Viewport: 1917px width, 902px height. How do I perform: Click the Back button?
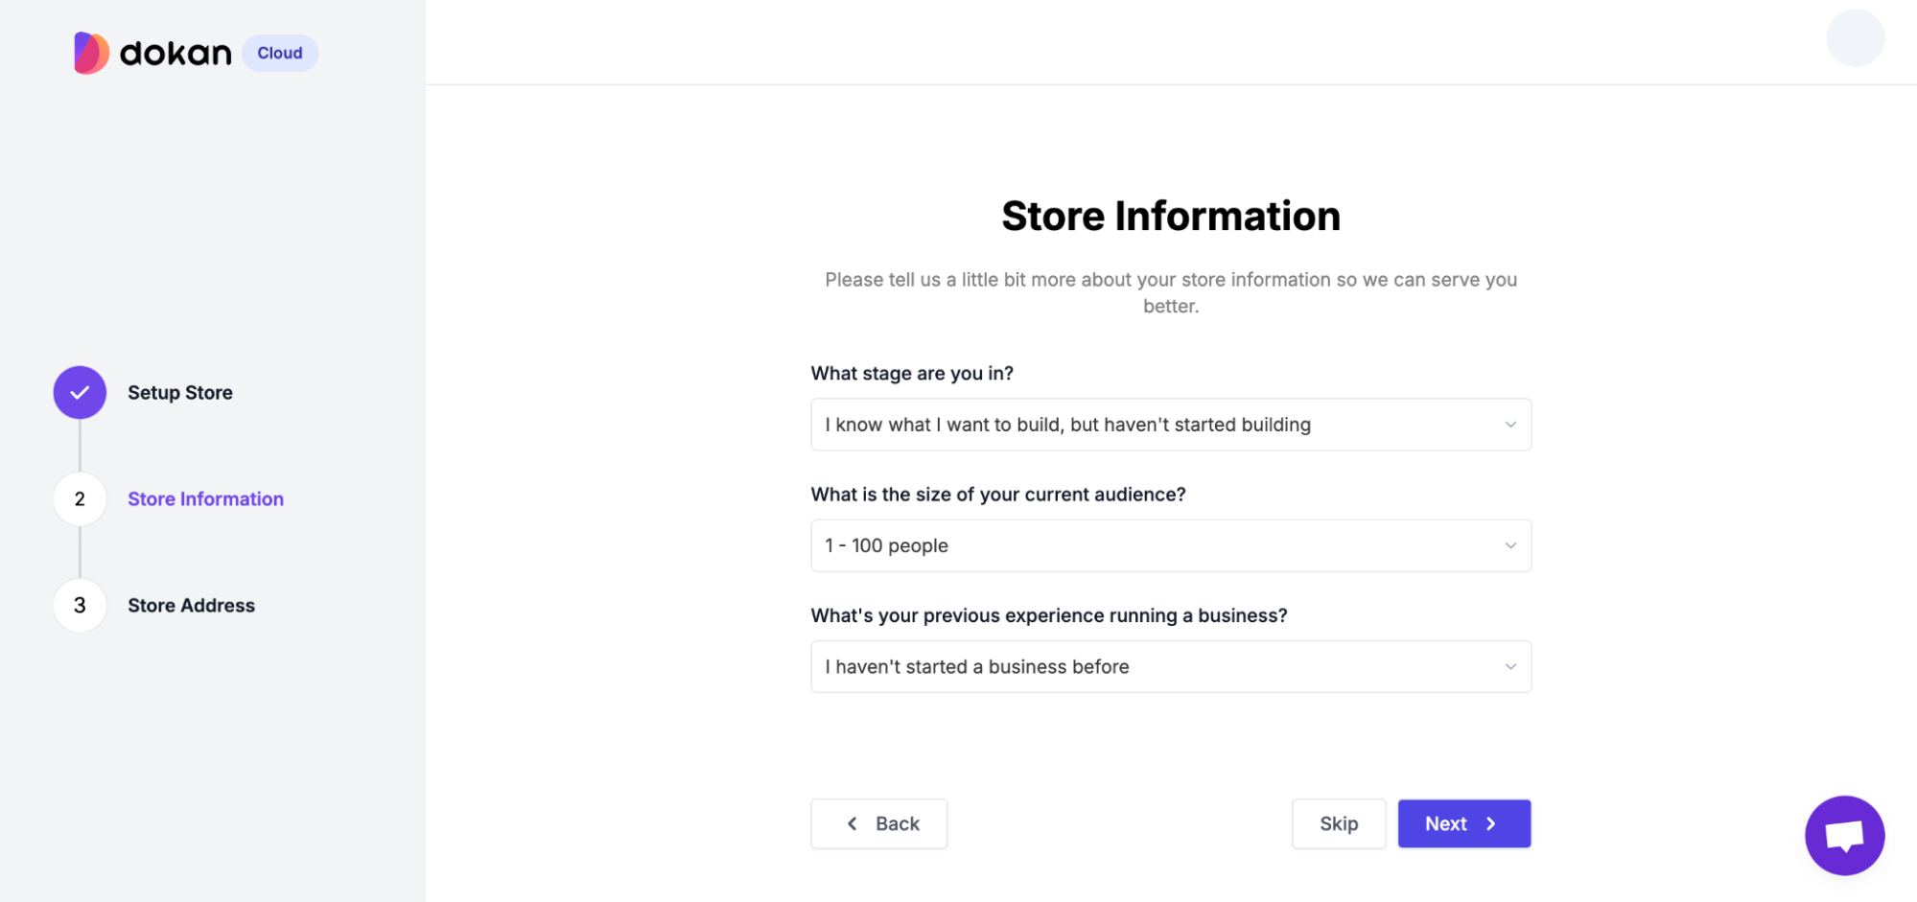(x=879, y=823)
